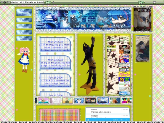Viewport: 164px width, 123px height.
Task: Click the PIXELZ header banner
Action: (x=83, y=19)
